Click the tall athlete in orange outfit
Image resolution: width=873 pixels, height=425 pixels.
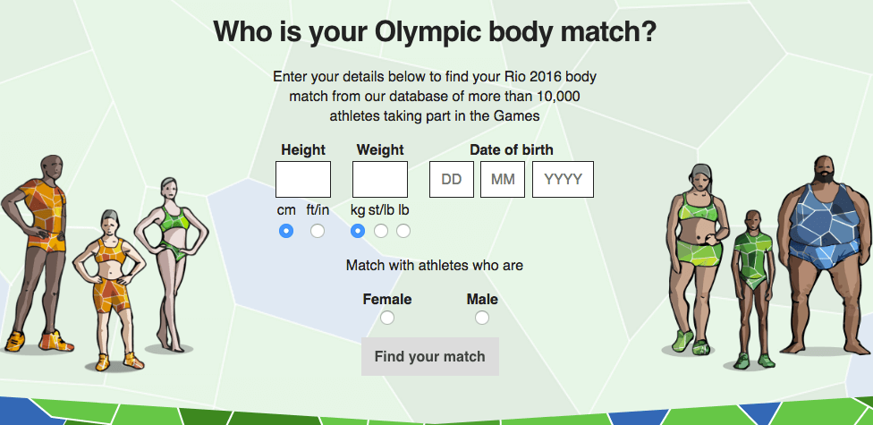[x=36, y=253]
